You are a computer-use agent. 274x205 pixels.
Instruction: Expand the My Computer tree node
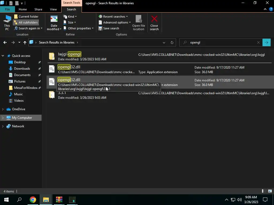pyautogui.click(x=3, y=118)
